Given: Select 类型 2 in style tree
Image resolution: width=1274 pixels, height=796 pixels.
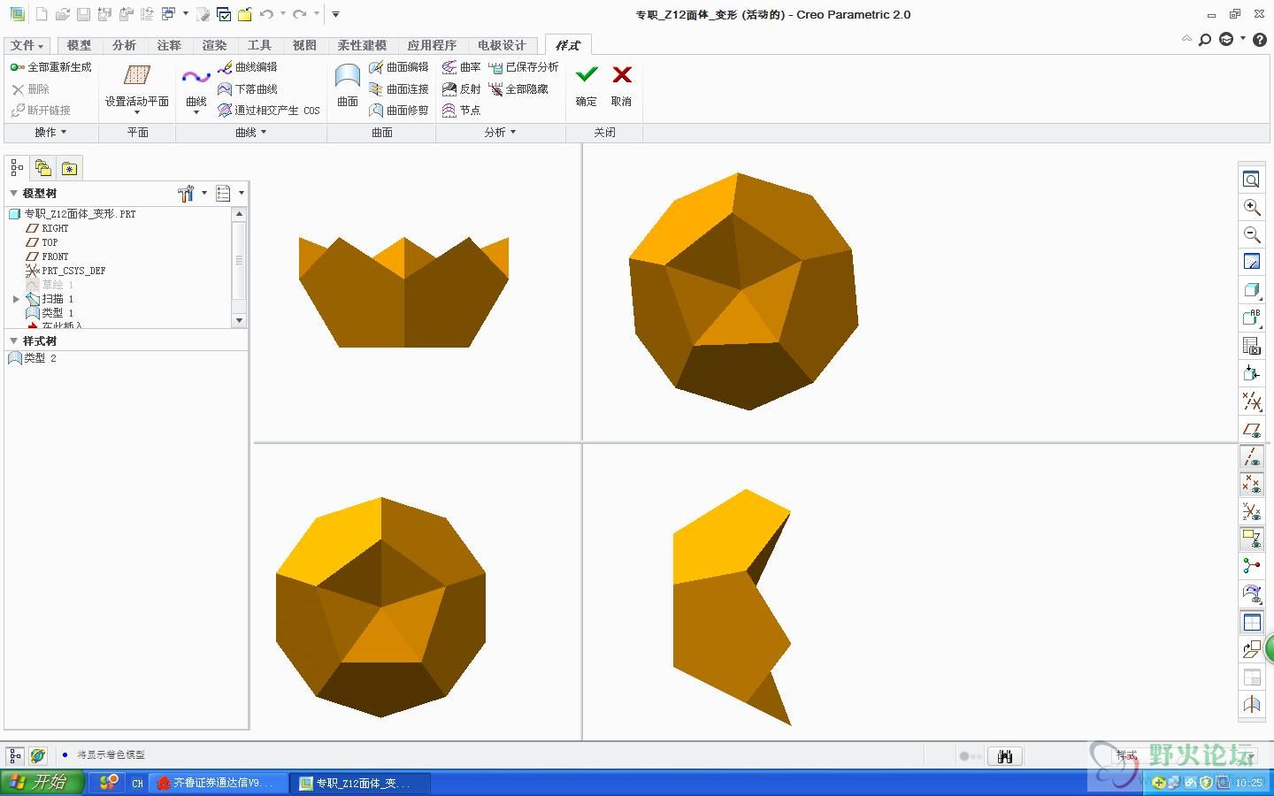Looking at the screenshot, I should coord(32,358).
